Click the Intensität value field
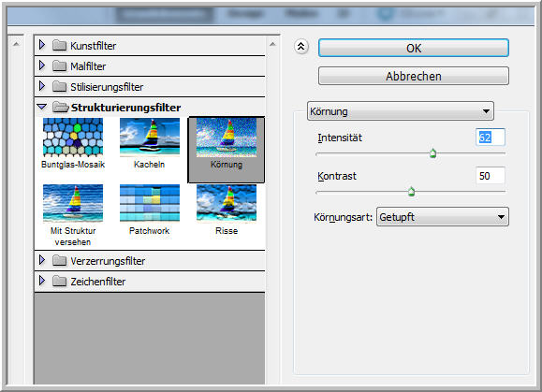The image size is (542, 392). click(491, 138)
